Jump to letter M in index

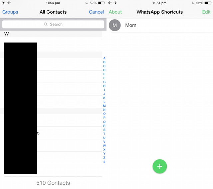coord(104,106)
